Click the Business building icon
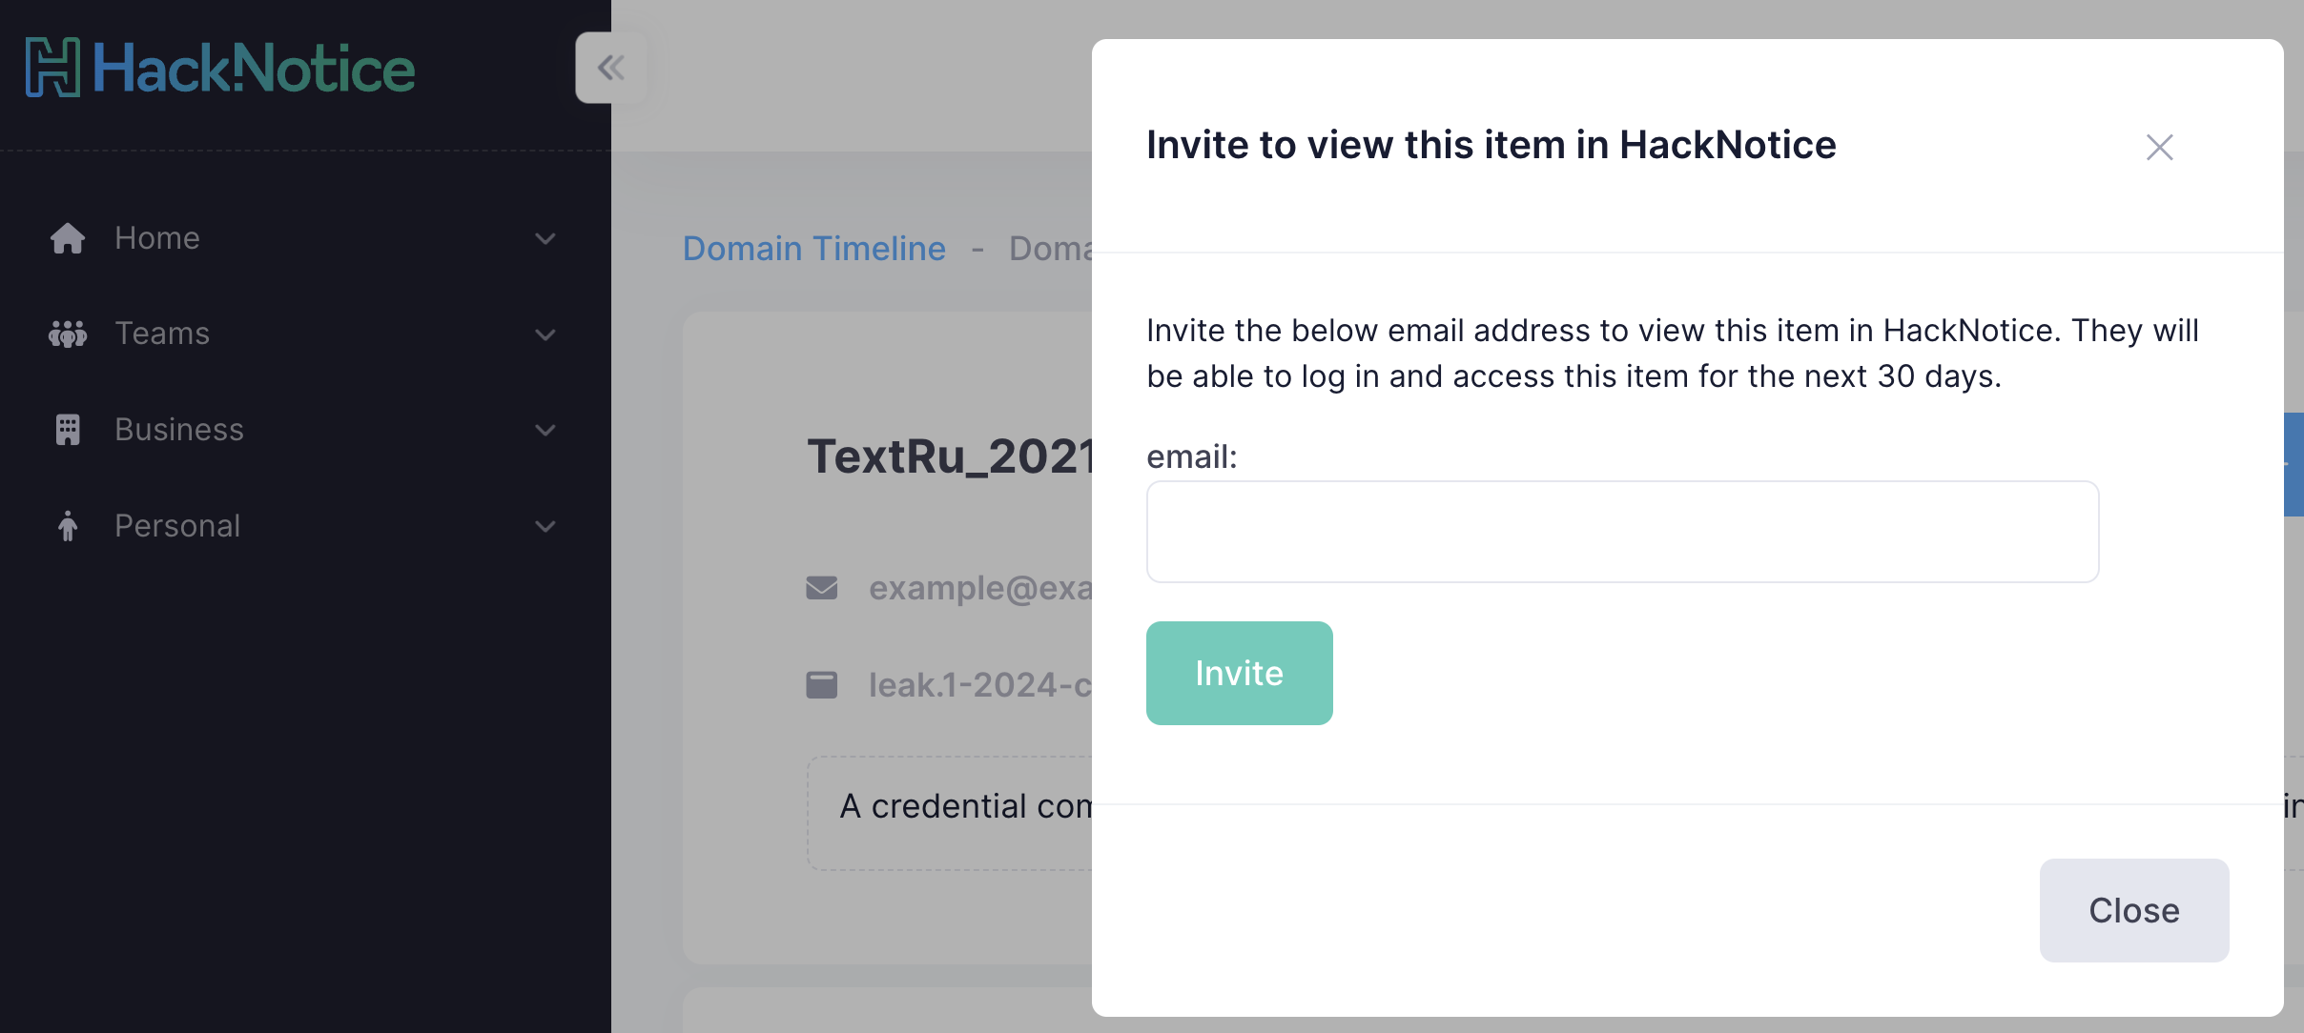 pyautogui.click(x=68, y=430)
